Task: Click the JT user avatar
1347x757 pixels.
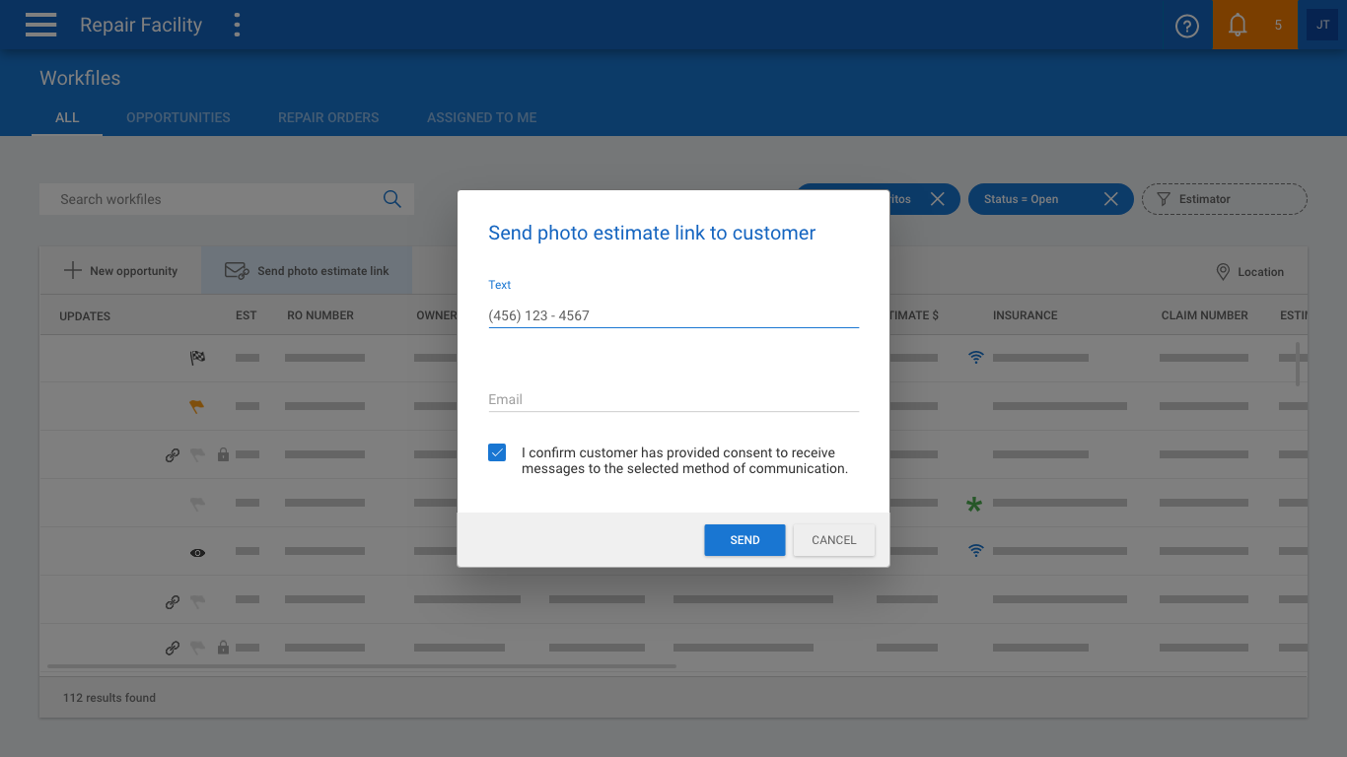Action: (x=1322, y=25)
